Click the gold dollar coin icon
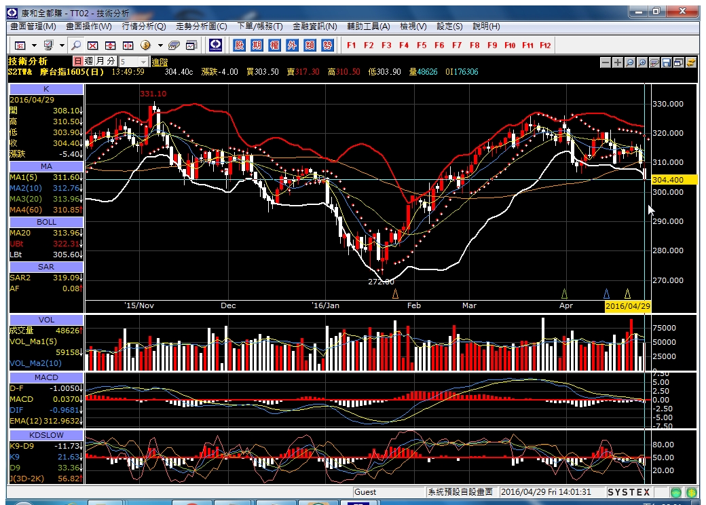706x505 pixels. [x=145, y=45]
